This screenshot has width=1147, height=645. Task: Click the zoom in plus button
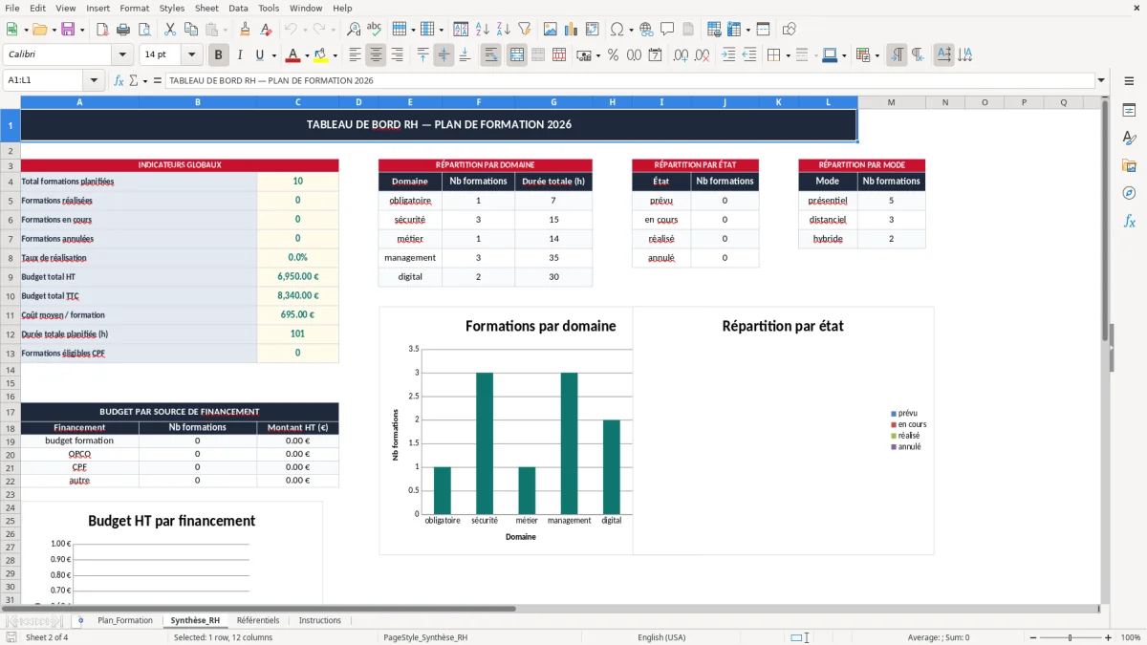[1108, 637]
